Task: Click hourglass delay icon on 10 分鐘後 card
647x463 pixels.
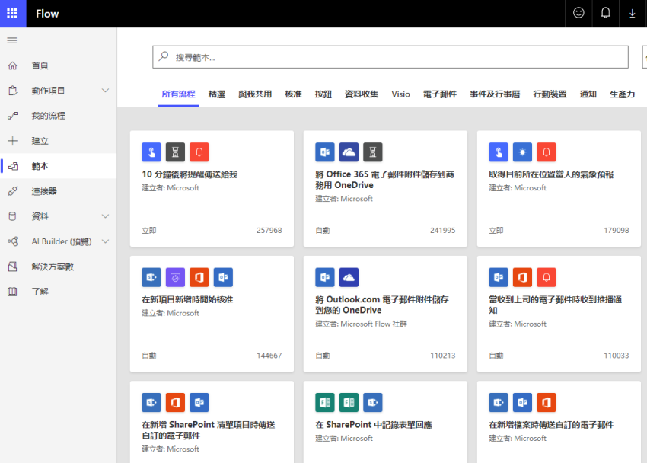Action: [x=175, y=152]
